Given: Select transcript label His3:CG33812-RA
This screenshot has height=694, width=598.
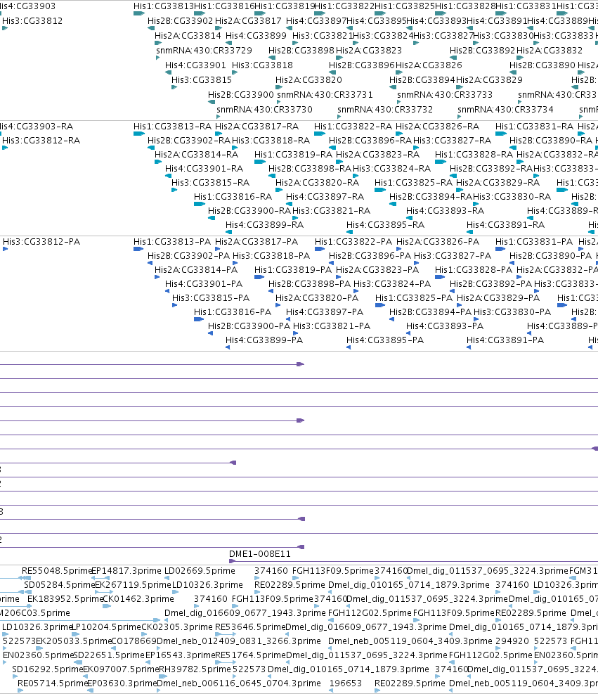Looking at the screenshot, I should 41,141.
